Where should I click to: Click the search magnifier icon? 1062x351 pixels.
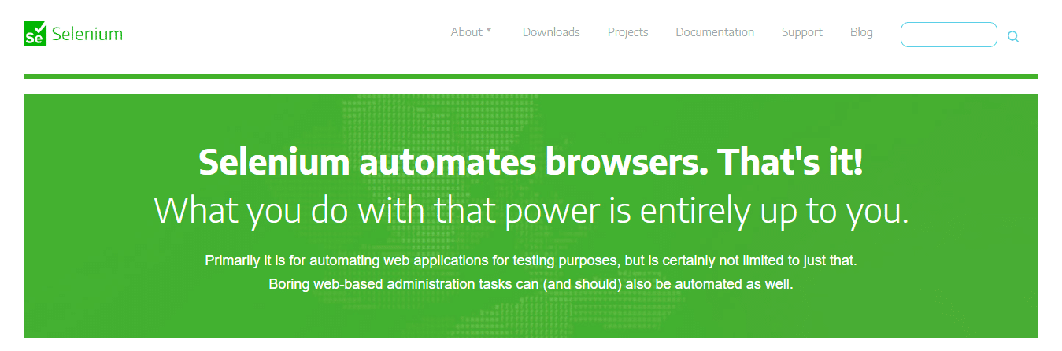click(1013, 36)
